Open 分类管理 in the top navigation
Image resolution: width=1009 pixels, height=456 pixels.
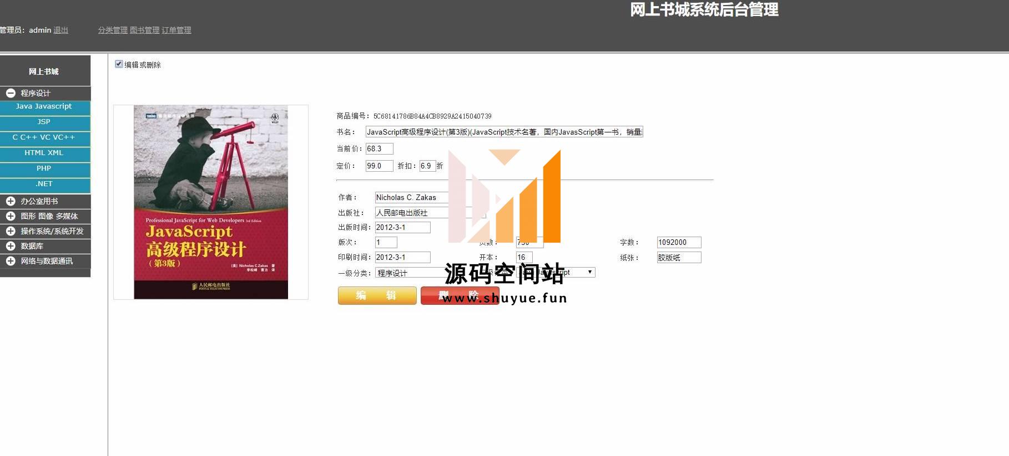[113, 30]
